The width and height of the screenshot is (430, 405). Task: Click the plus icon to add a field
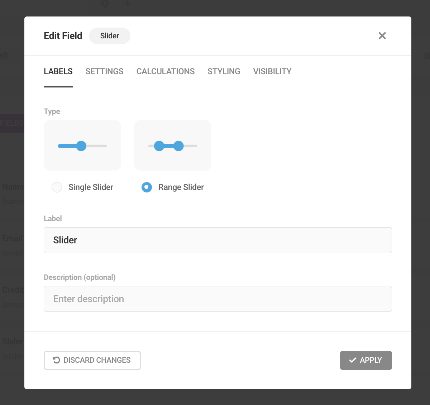(x=127, y=4)
